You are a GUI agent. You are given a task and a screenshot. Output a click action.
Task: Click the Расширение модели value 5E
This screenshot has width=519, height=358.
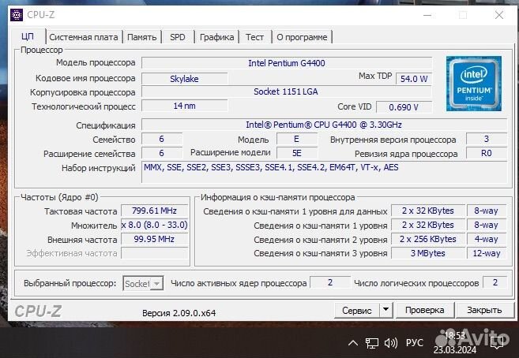[x=296, y=153]
